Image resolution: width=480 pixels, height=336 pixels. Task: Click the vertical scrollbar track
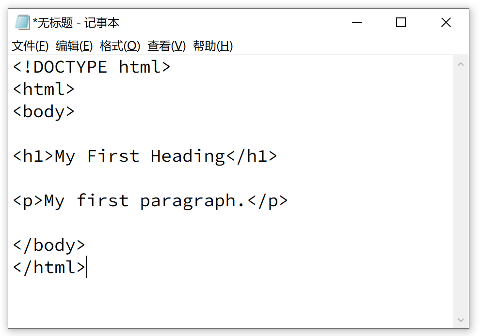point(461,194)
